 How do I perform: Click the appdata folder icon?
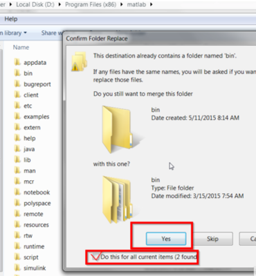pos(17,62)
